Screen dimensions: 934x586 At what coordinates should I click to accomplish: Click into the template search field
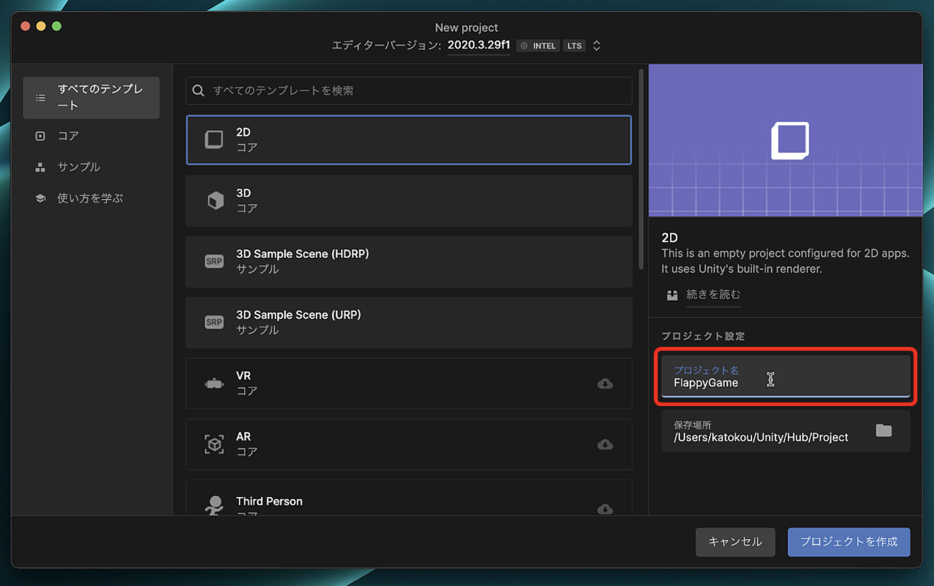point(408,91)
